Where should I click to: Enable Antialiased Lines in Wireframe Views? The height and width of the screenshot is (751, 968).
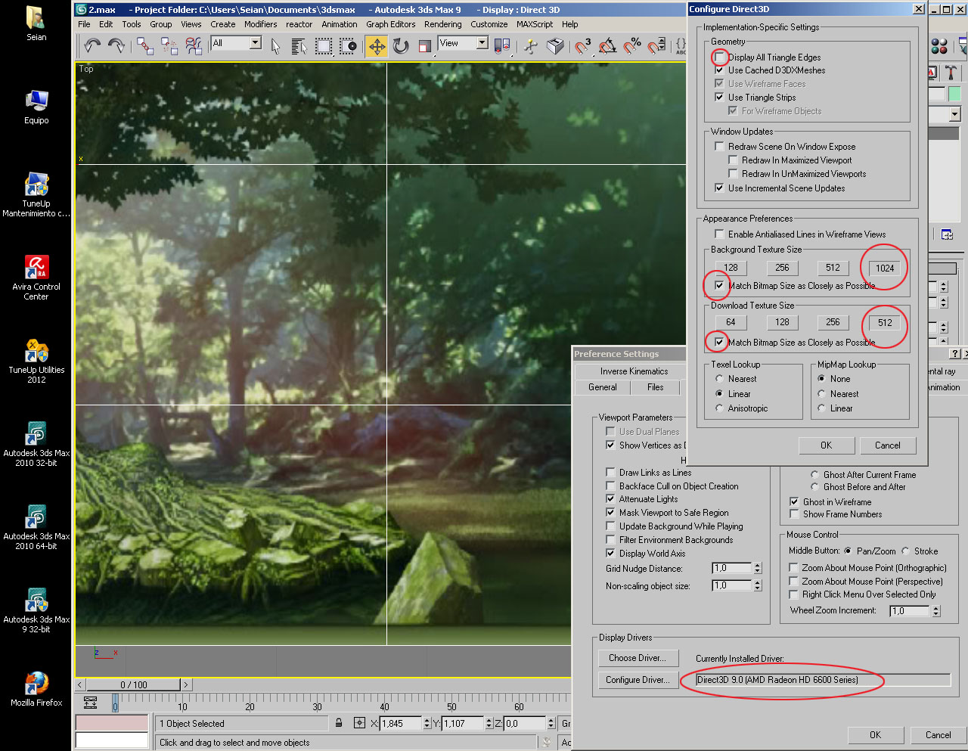720,234
